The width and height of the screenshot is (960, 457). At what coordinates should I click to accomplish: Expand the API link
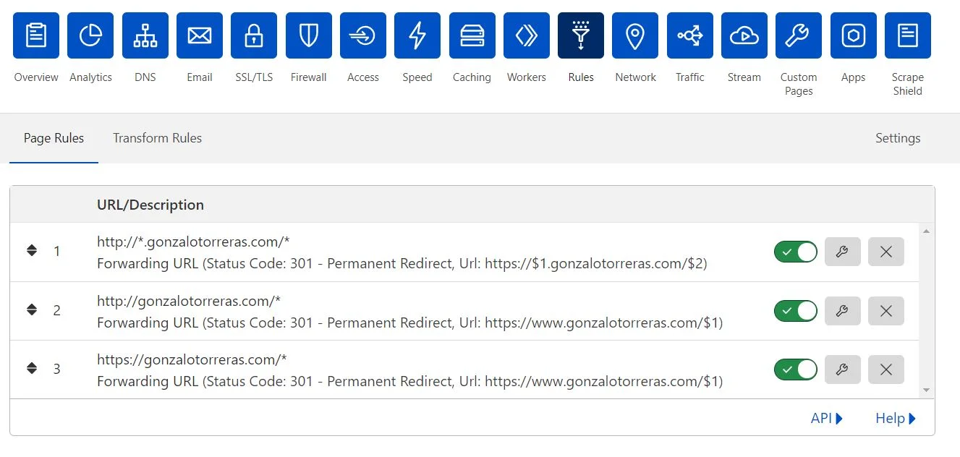click(x=827, y=418)
